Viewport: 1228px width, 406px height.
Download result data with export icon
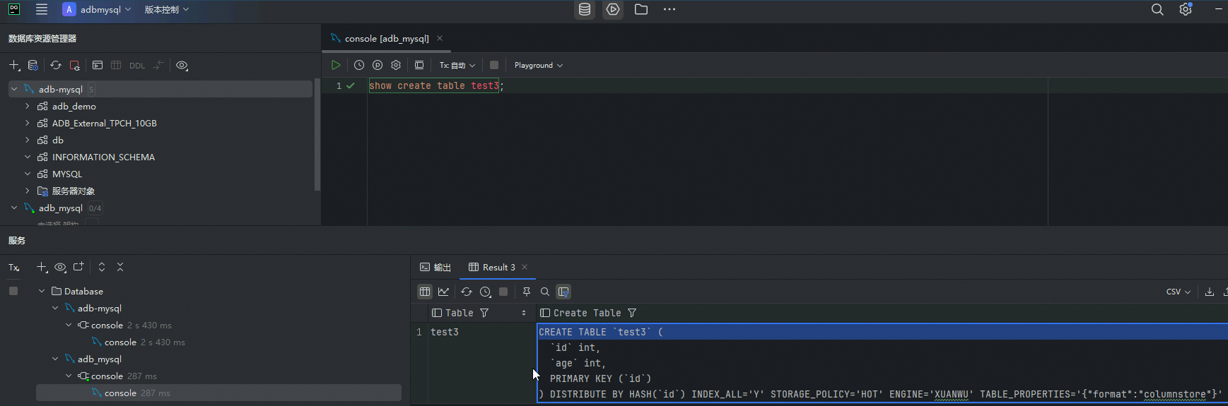pos(1210,292)
